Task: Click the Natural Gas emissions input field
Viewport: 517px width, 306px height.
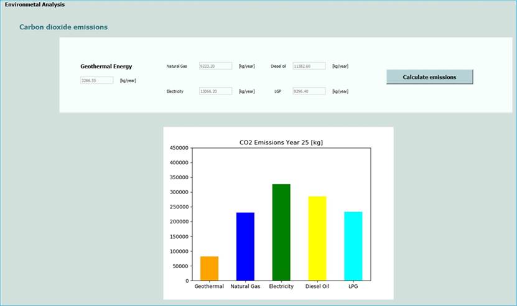Action: (x=215, y=66)
